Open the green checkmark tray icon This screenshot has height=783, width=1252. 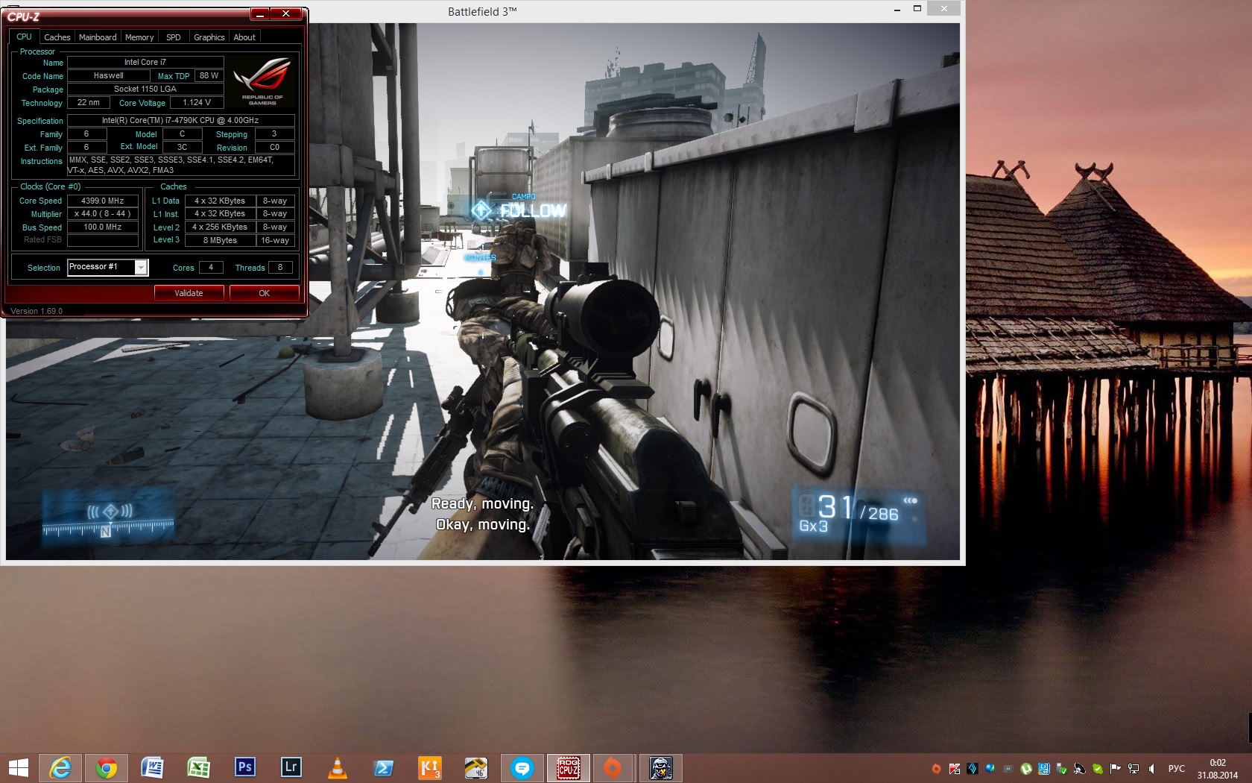(1098, 769)
